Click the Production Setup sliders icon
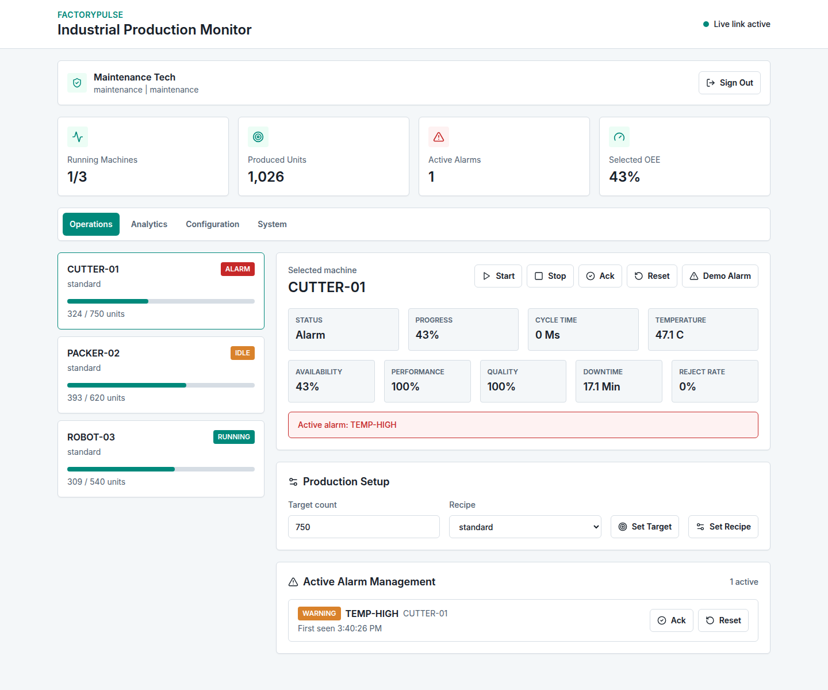 (293, 482)
